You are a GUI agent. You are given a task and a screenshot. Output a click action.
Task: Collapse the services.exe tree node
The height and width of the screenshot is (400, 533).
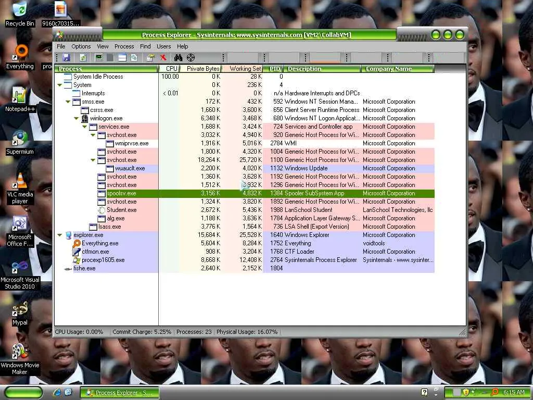[x=85, y=127]
